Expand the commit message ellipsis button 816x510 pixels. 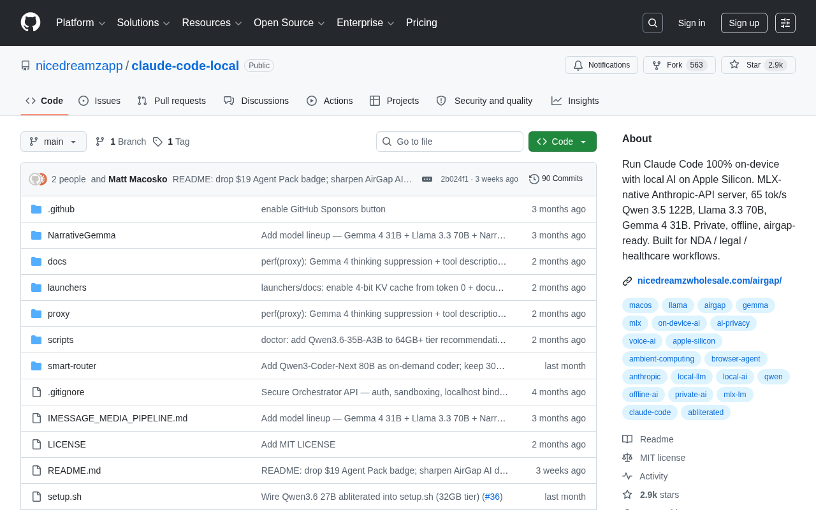427,179
